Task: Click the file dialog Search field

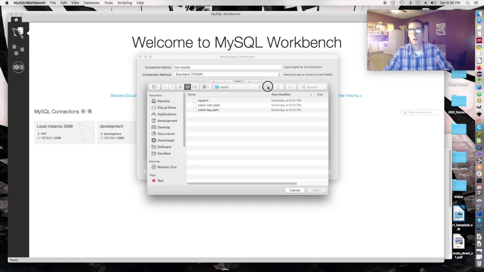Action: coord(312,87)
